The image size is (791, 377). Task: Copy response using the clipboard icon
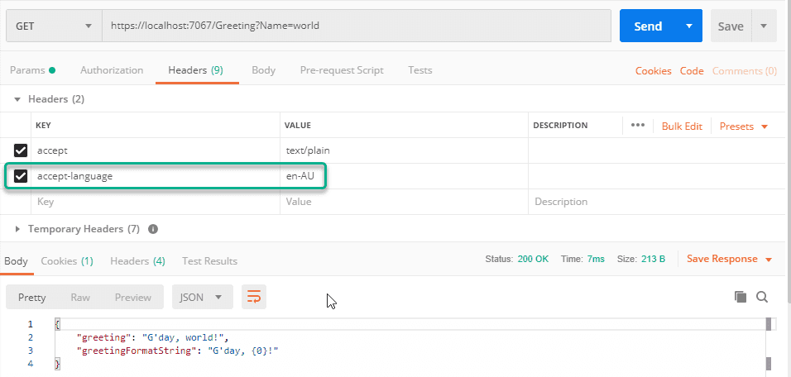[x=740, y=297]
